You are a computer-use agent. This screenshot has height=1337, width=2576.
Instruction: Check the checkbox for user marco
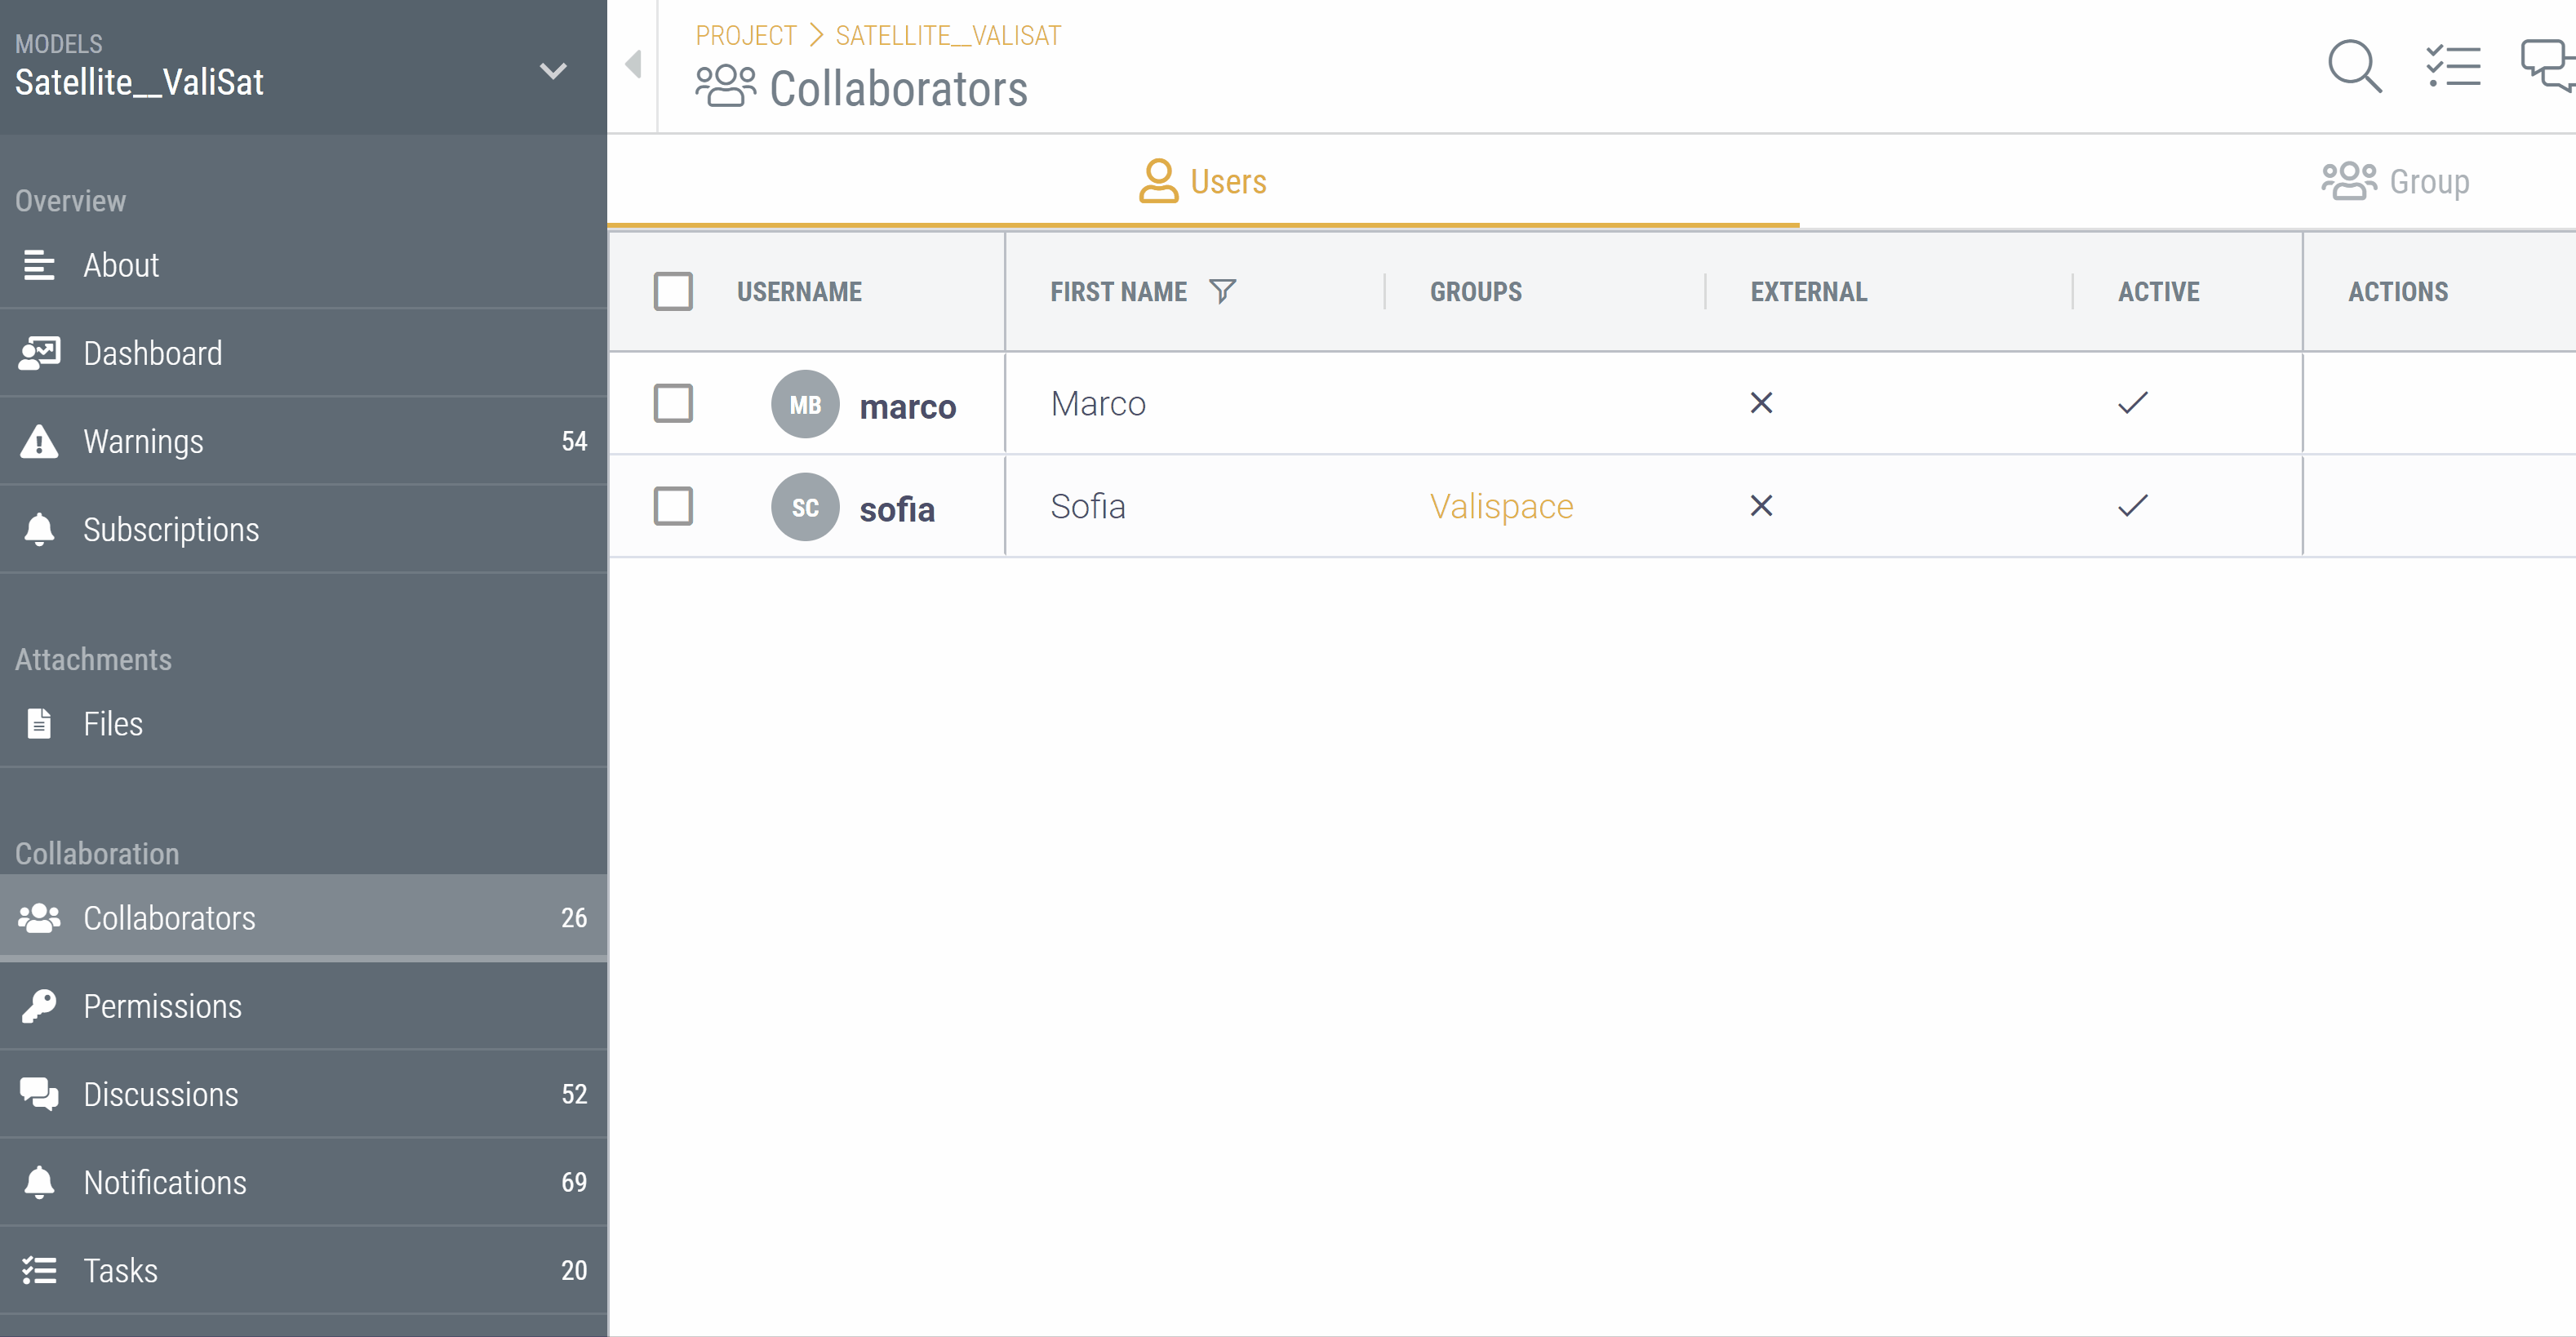[673, 404]
